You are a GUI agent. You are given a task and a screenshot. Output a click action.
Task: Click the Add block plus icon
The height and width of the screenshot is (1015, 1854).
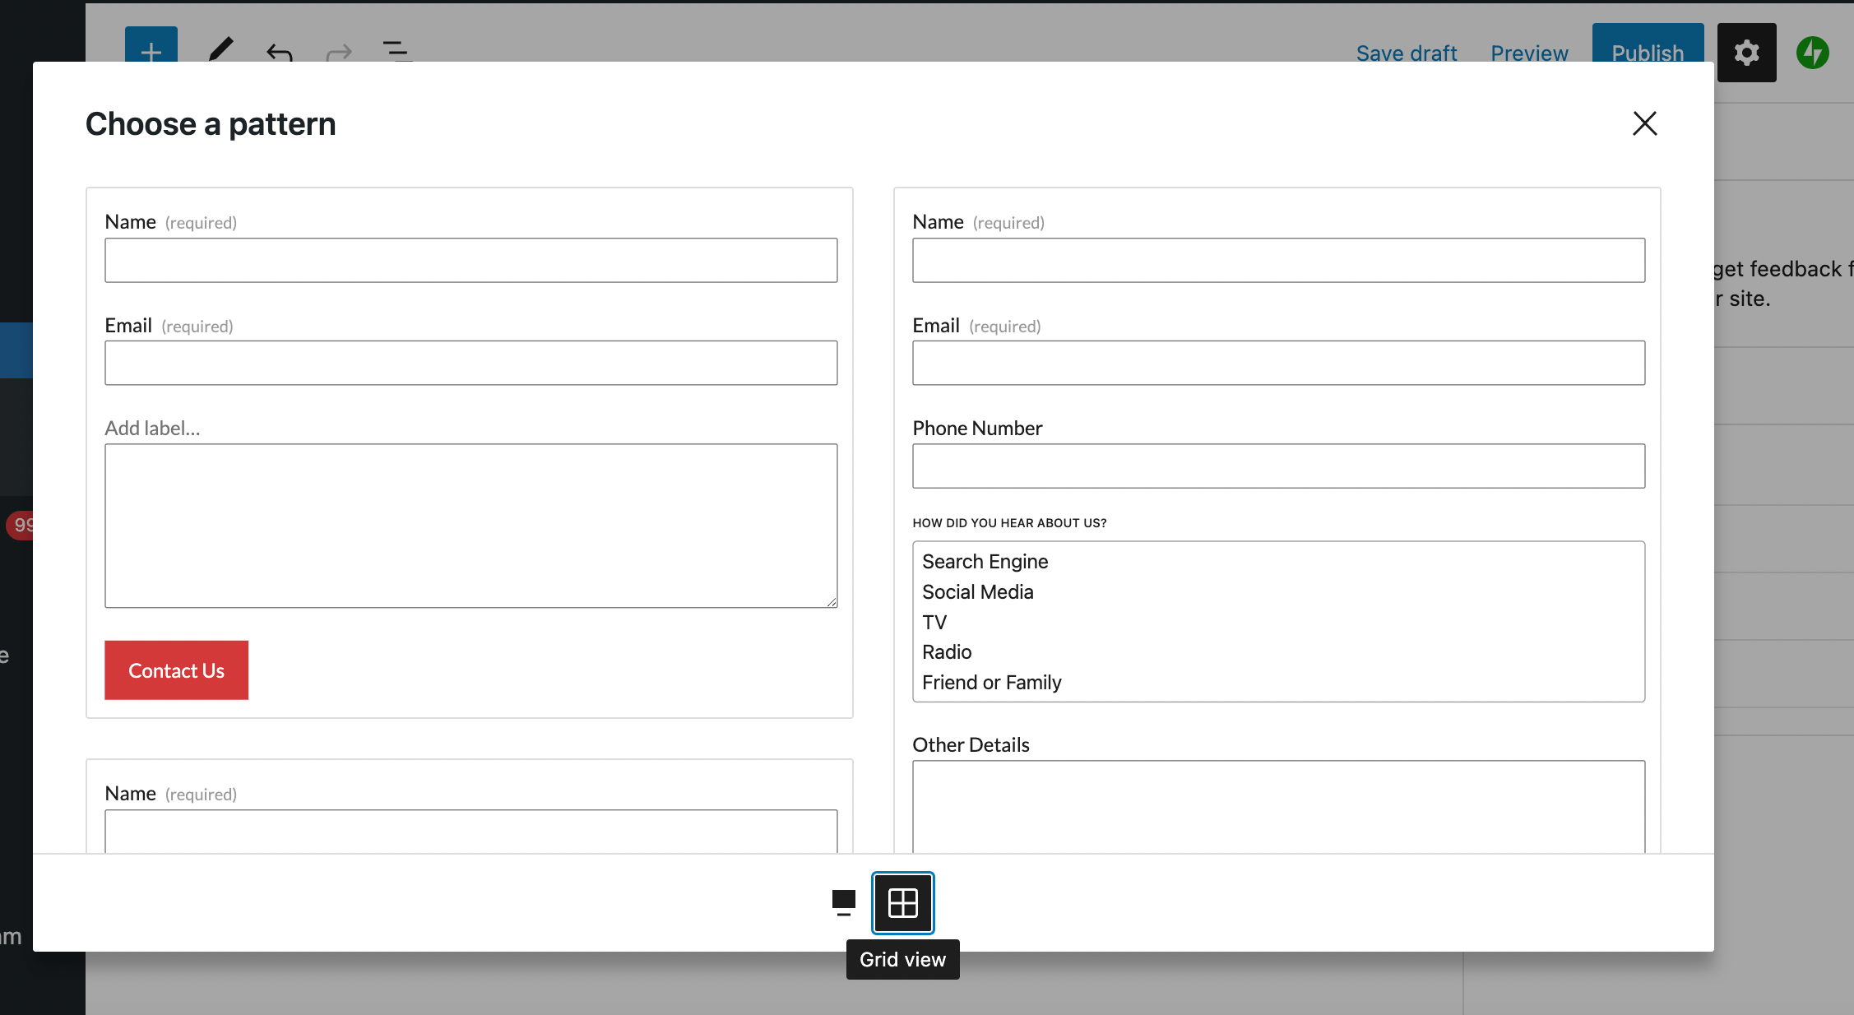[x=149, y=53]
